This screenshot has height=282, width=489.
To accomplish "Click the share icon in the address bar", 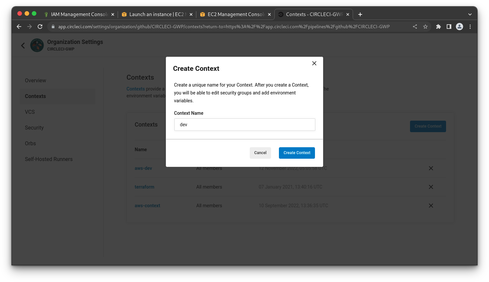I will coord(415,27).
